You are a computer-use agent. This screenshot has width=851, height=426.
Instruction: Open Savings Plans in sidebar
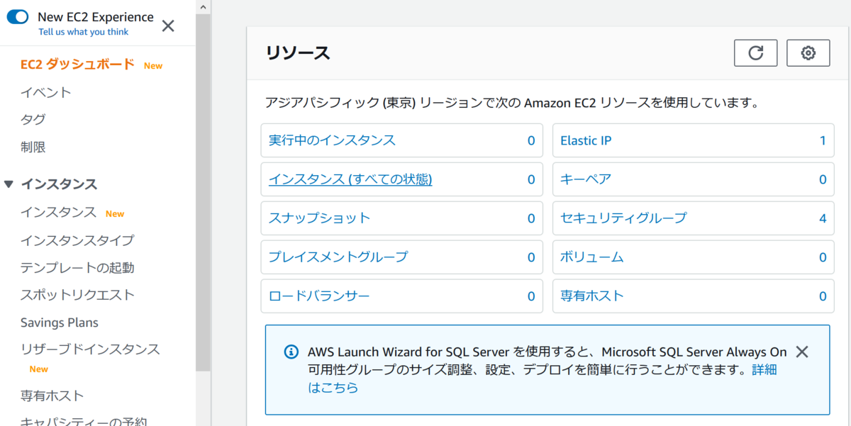[60, 323]
